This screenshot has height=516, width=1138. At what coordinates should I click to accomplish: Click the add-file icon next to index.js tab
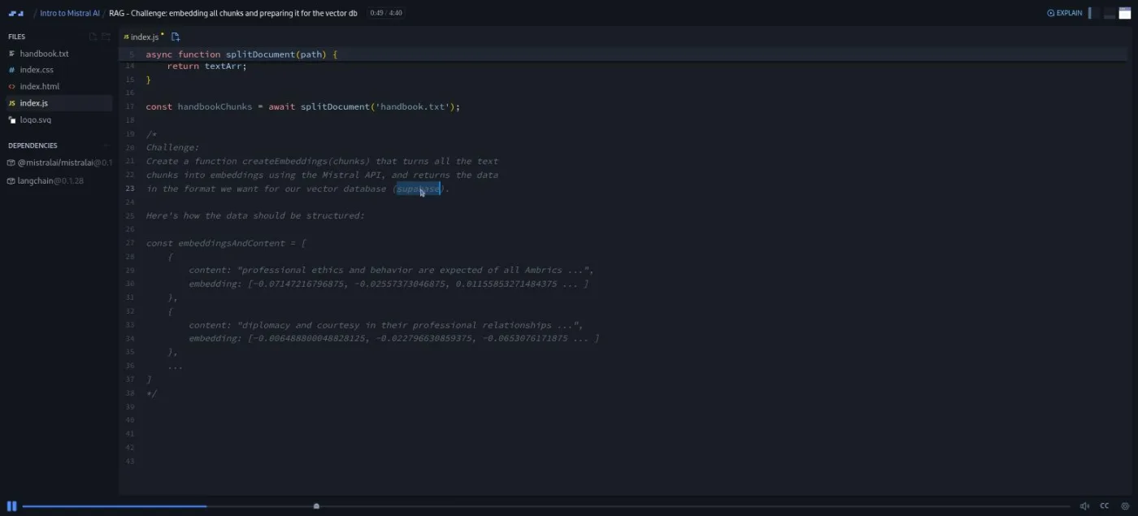tap(176, 37)
